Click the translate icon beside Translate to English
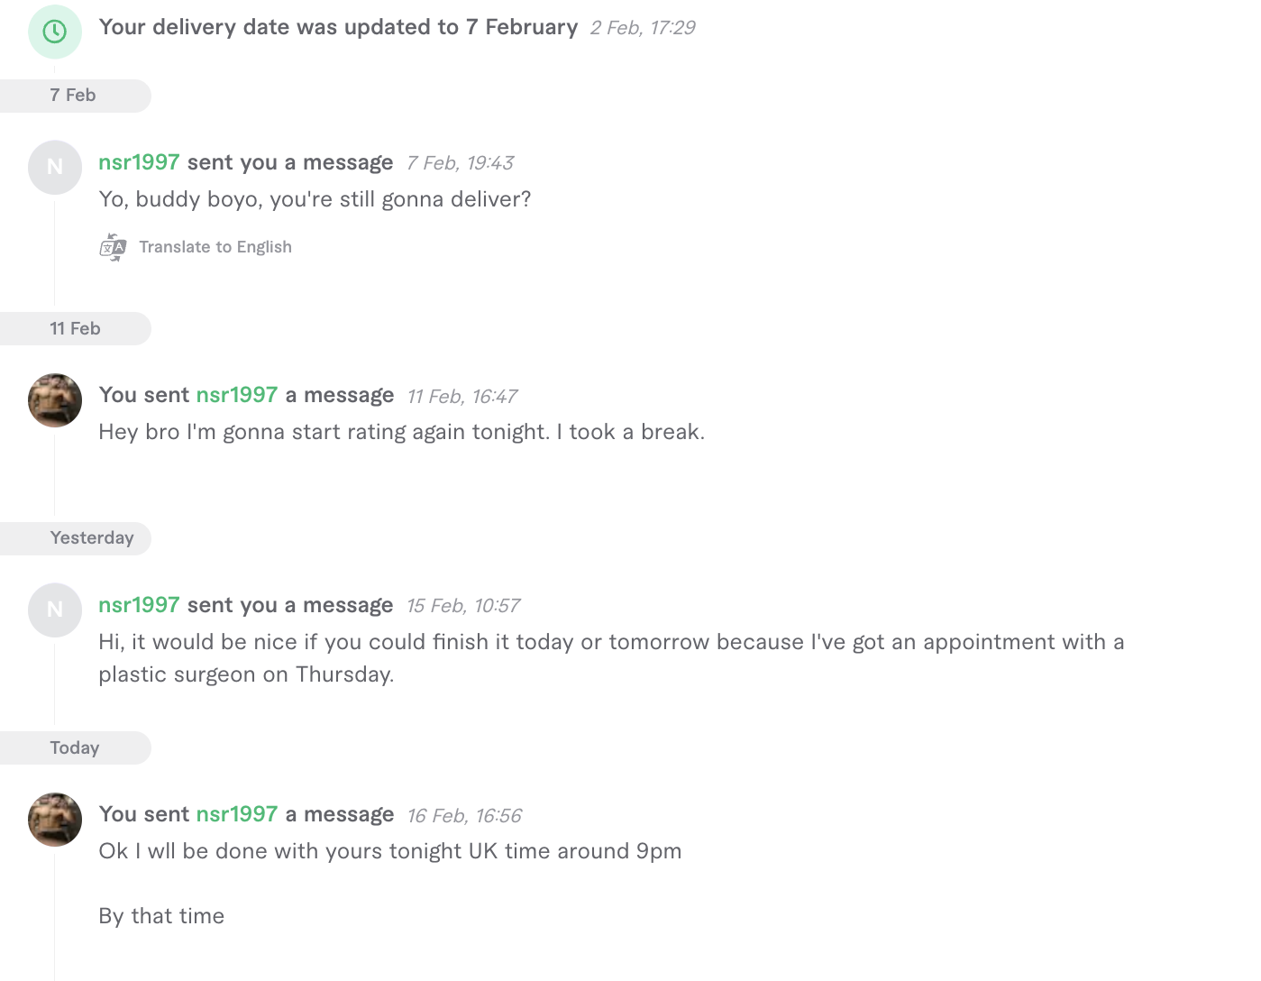Viewport: 1261px width, 981px height. (113, 247)
